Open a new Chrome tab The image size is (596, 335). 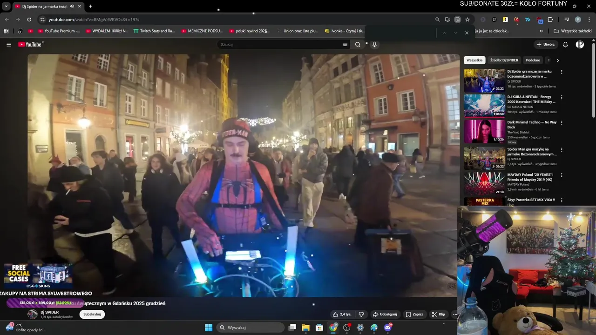[90, 6]
